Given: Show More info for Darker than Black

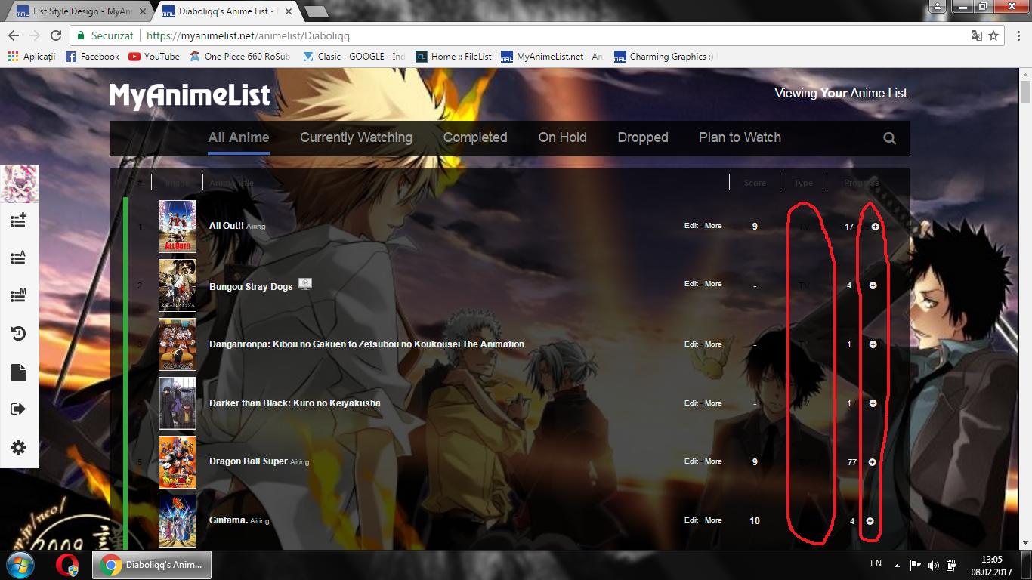Looking at the screenshot, I should click(713, 403).
